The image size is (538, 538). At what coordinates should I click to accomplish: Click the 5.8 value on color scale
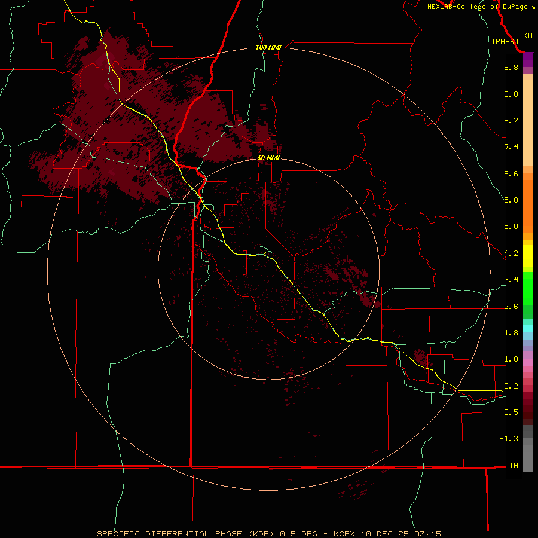(x=511, y=200)
